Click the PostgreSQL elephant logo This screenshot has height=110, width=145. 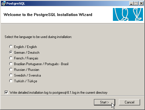pyautogui.click(x=128, y=14)
